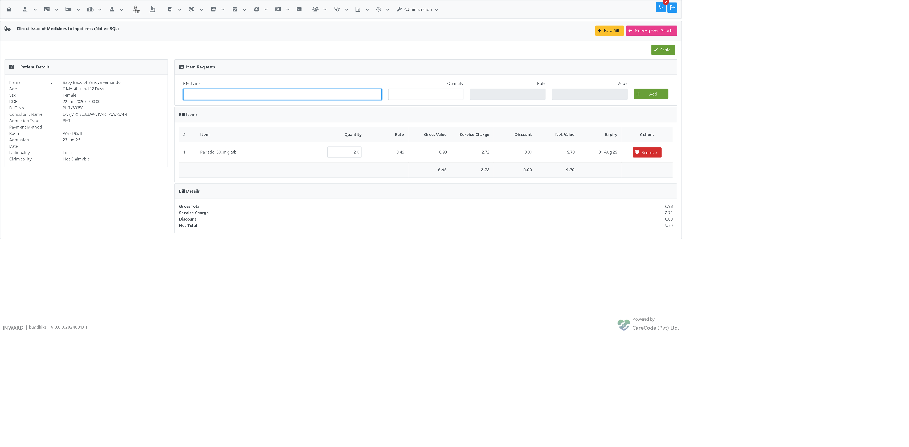Click the expiry '31 Aug 29' cell
Viewport: 909px width, 447px height.
pyautogui.click(x=608, y=152)
